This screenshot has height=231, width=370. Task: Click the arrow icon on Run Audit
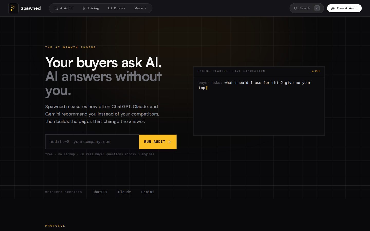[x=169, y=142]
